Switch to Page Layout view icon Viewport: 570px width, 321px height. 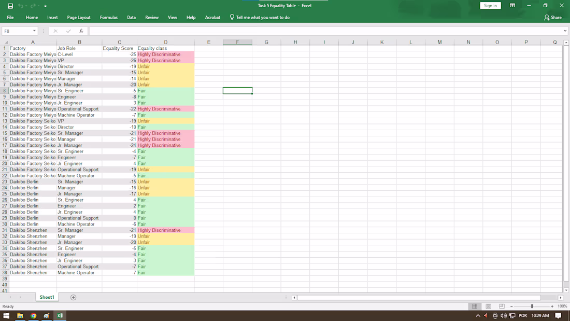click(488, 306)
